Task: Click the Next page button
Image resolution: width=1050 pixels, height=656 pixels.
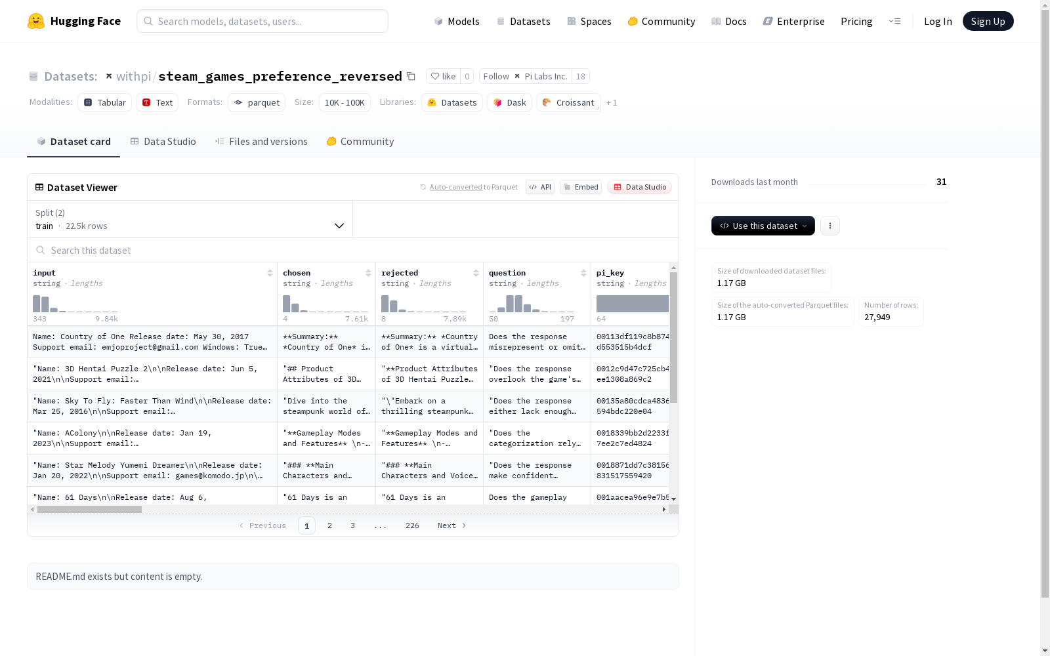Action: [452, 525]
